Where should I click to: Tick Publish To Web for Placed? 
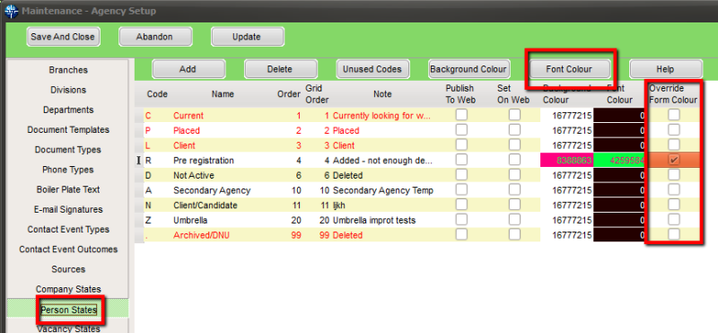(461, 130)
